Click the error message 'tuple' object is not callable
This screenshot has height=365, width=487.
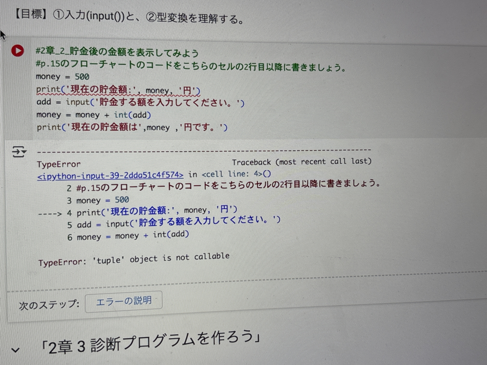click(134, 259)
